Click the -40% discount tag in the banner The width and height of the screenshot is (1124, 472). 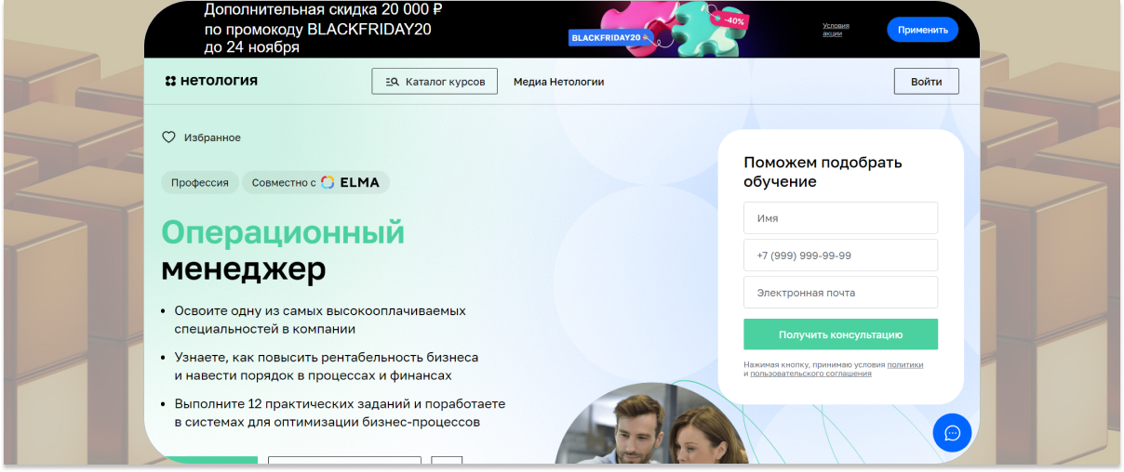(x=733, y=19)
